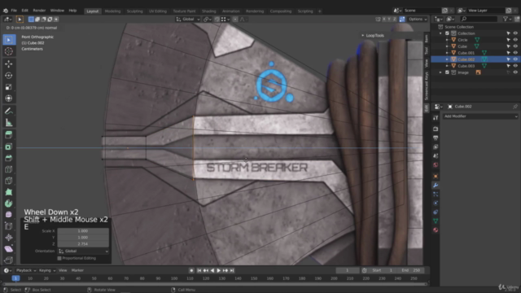Hide Cube object in viewport
The height and width of the screenshot is (293, 521).
click(x=515, y=46)
